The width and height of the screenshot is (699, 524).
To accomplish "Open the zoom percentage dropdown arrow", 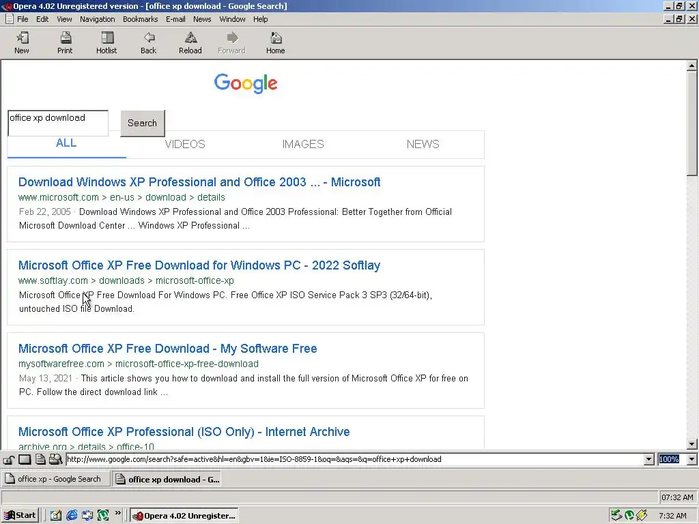I will (x=692, y=459).
